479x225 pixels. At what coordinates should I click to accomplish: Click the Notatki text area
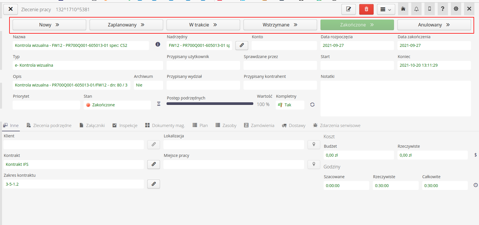point(395,98)
